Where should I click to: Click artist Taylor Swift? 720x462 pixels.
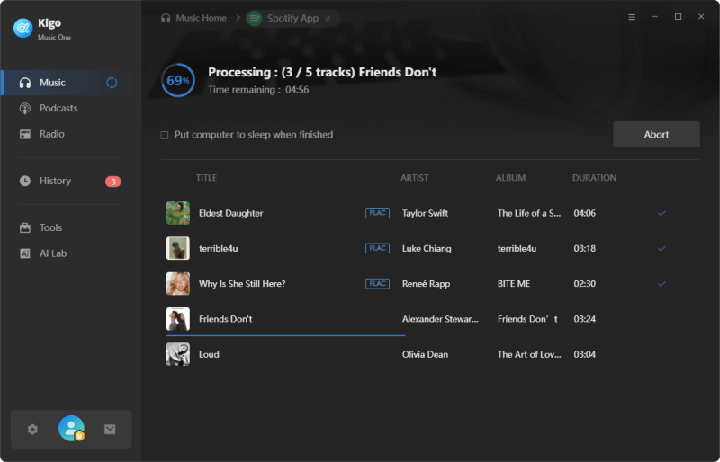(425, 213)
